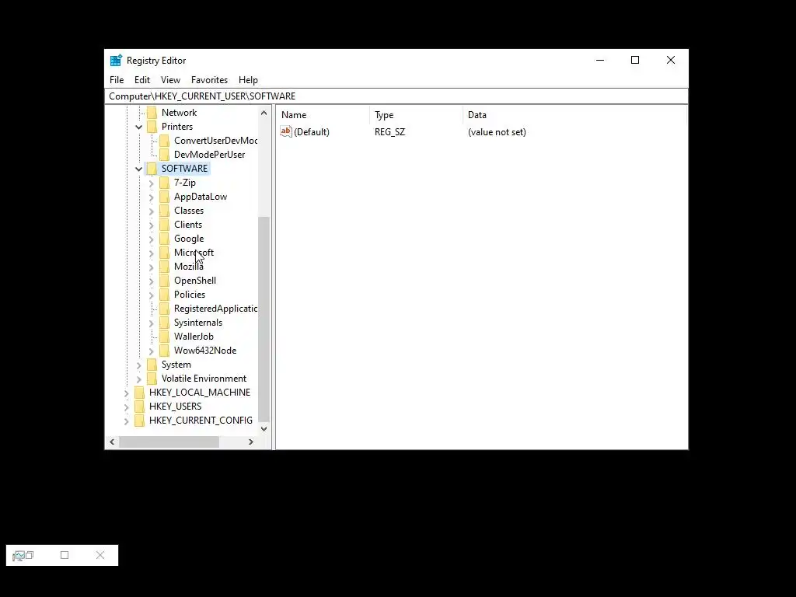Select the (Default) value name

click(312, 132)
